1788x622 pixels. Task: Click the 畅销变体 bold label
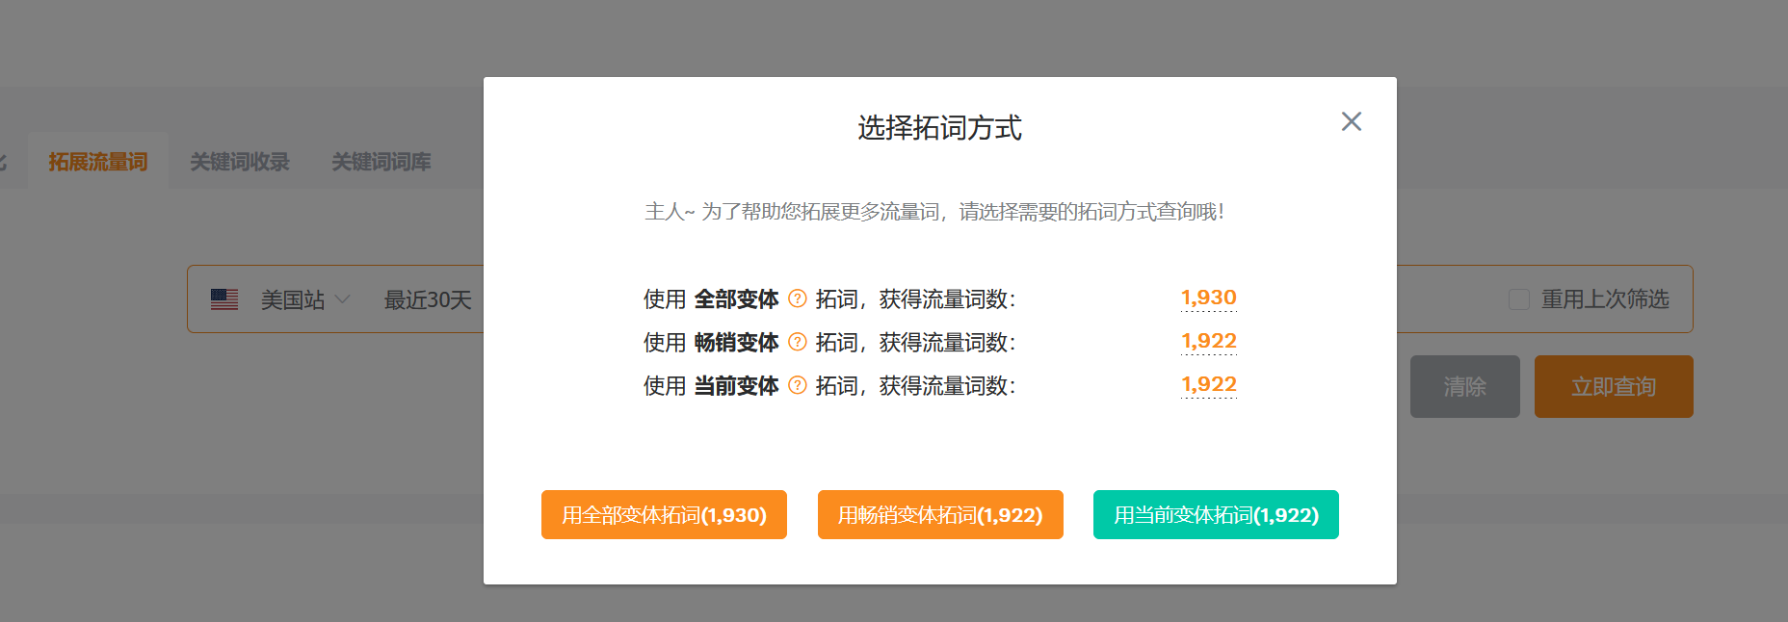coord(737,342)
